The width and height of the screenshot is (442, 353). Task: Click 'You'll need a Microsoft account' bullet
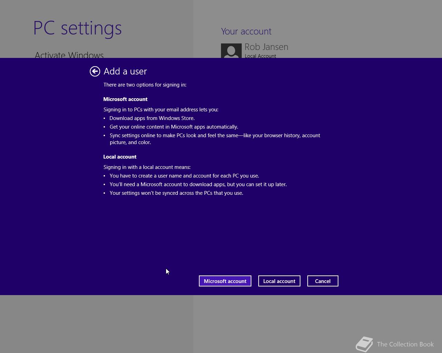coord(198,184)
